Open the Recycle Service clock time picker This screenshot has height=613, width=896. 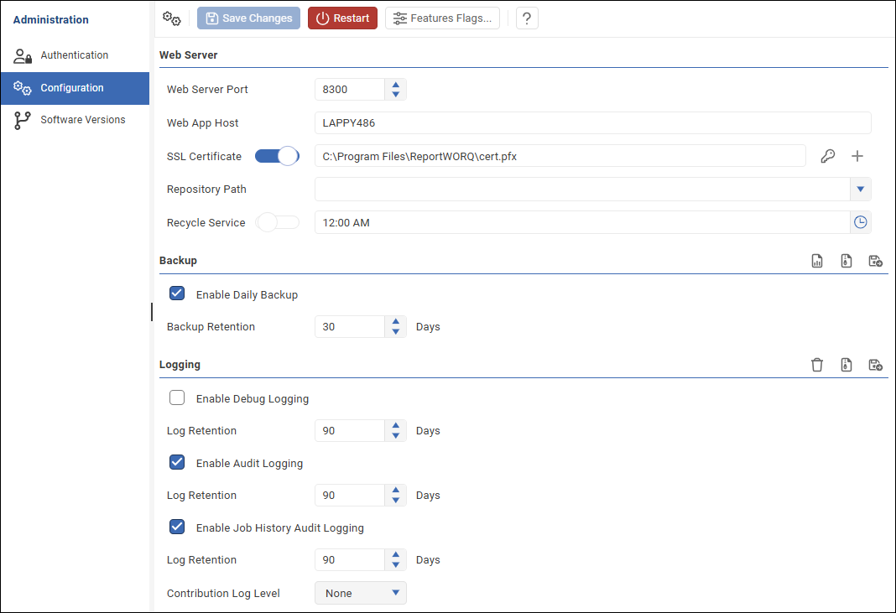(x=860, y=222)
